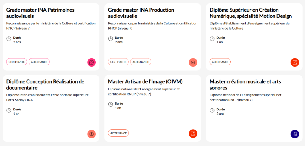Click '1 an' on the Artisan de l'Image card
Screen dimensions: 305x146
tap(118, 108)
